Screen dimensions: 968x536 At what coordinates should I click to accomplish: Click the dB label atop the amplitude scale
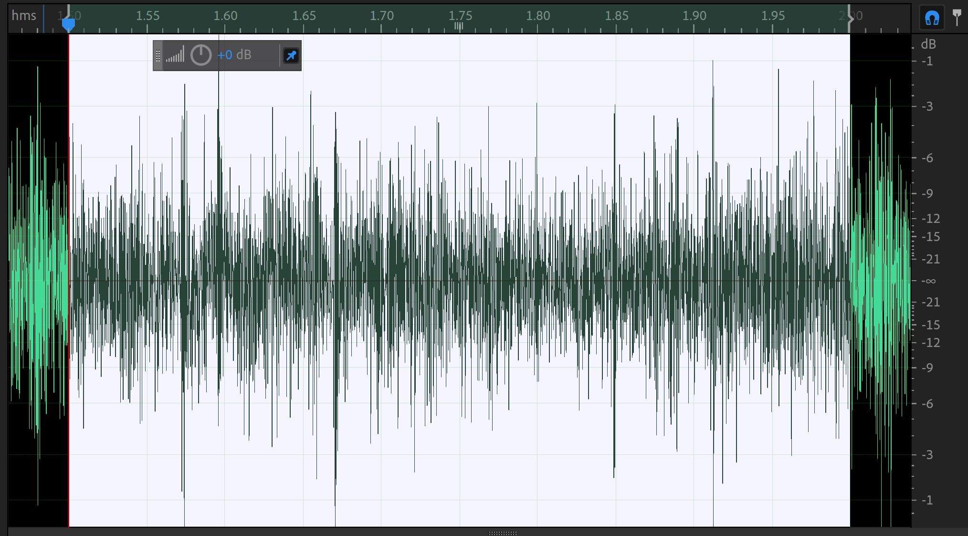[928, 44]
